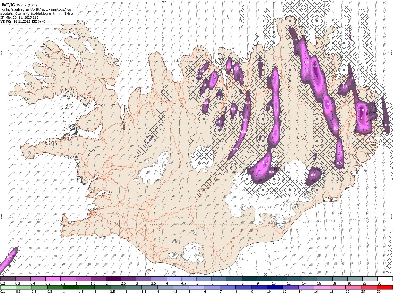The width and height of the screenshot is (393, 294).
Task: Click the rain legend swatch between 3 and 3.5
Action: coord(134,288)
